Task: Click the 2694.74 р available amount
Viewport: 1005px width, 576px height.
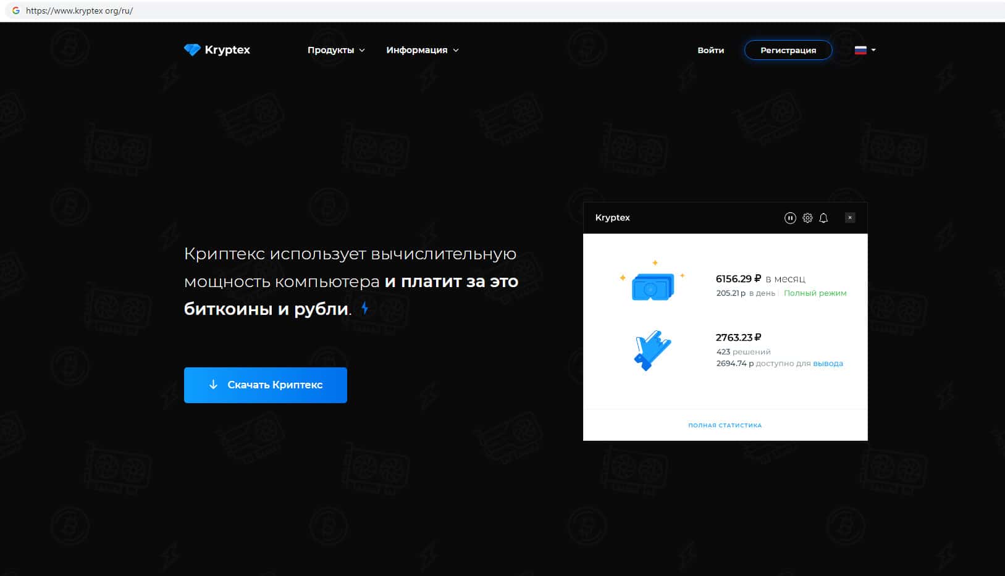Action: tap(735, 364)
